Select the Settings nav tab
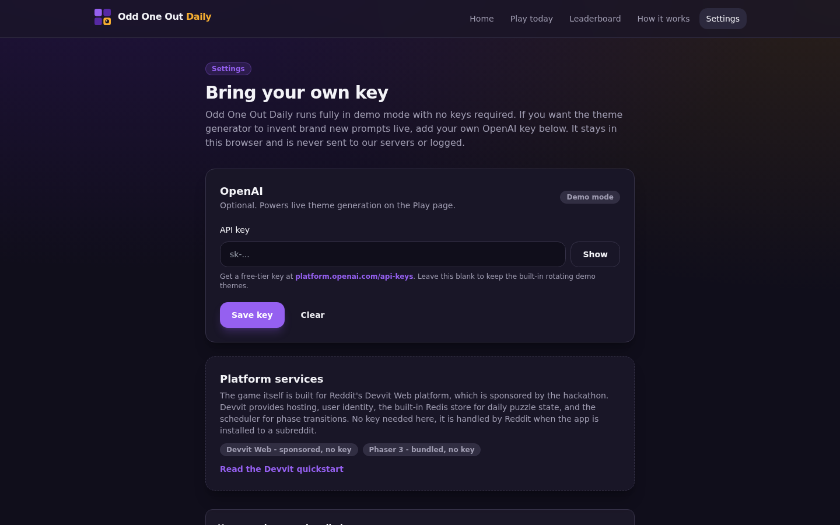The width and height of the screenshot is (840, 525). click(x=723, y=19)
